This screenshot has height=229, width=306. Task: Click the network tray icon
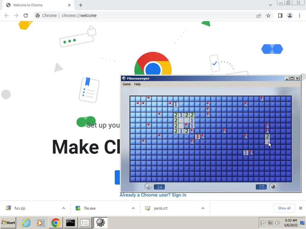pos(270,222)
